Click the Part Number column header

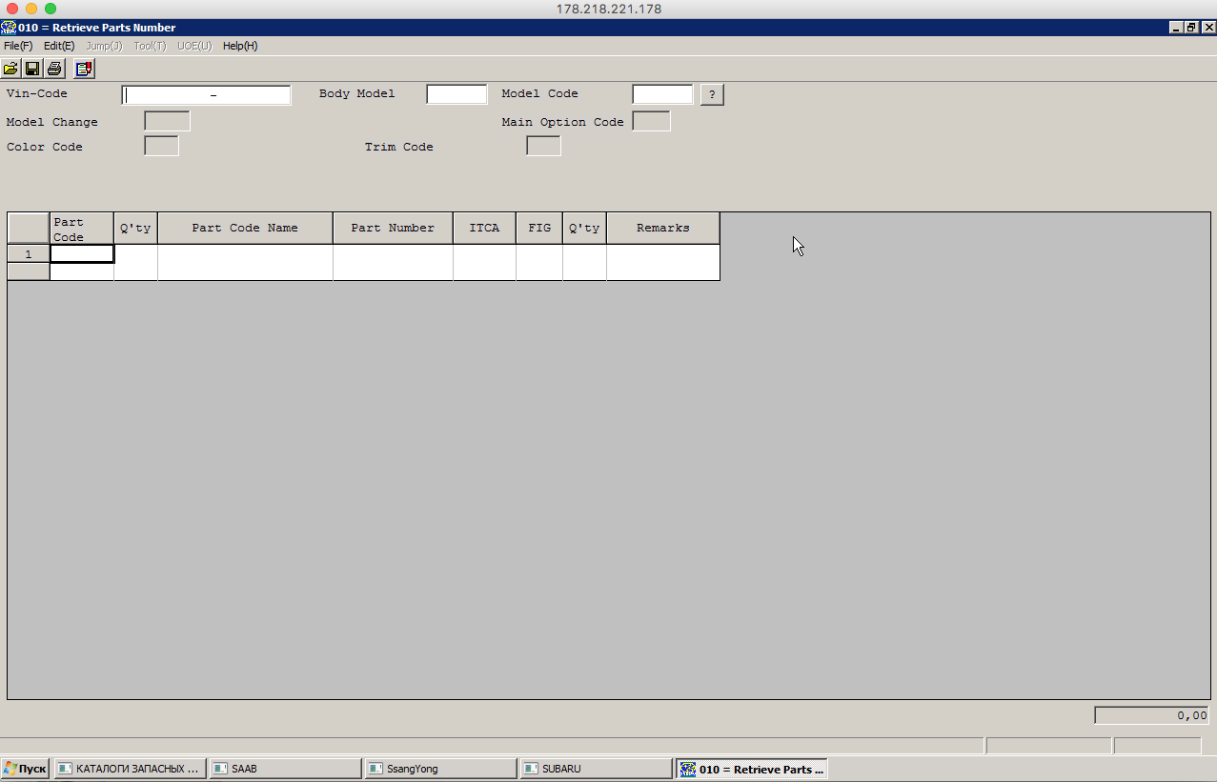(x=393, y=229)
